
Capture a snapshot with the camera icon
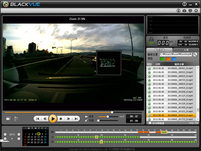click(184, 10)
